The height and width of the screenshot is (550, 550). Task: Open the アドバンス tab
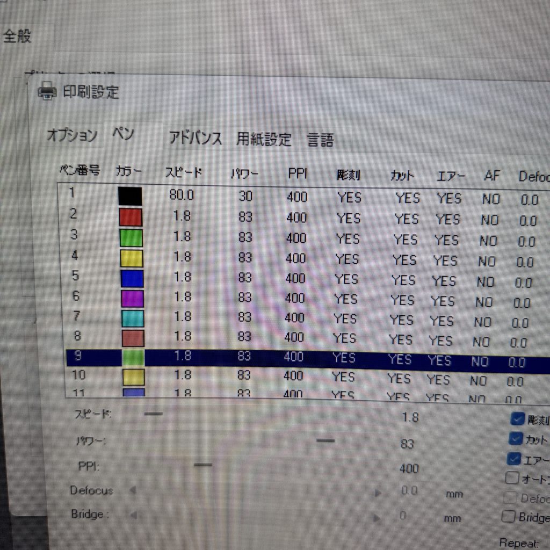click(x=195, y=139)
